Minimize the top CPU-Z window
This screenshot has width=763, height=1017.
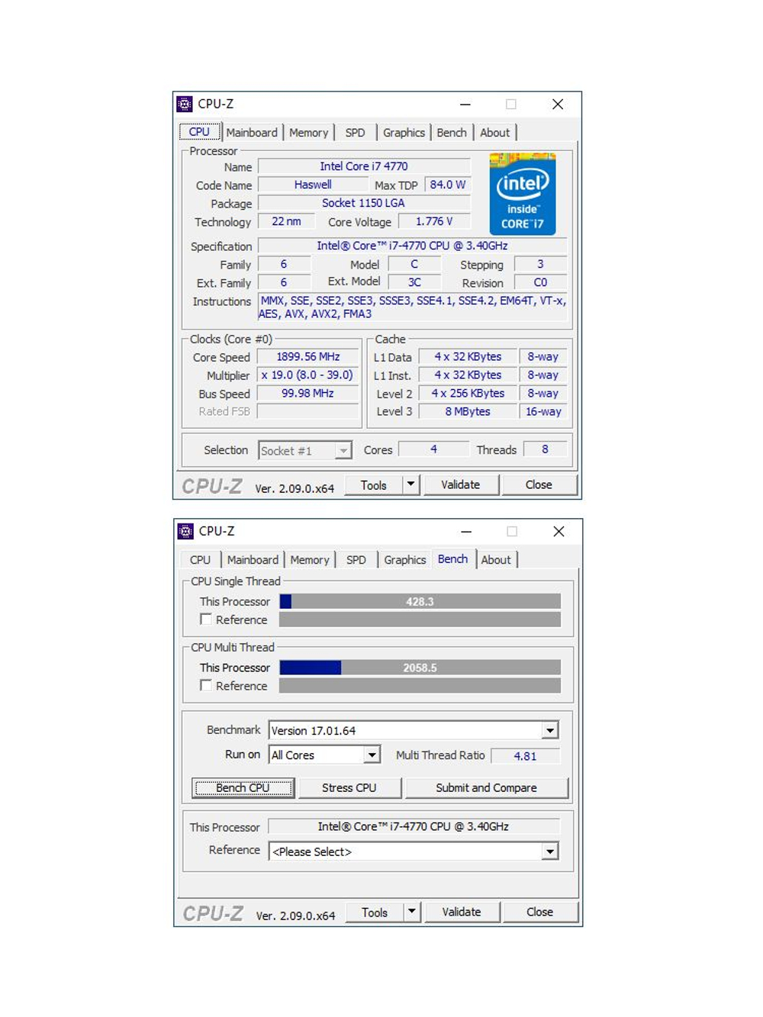coord(465,105)
